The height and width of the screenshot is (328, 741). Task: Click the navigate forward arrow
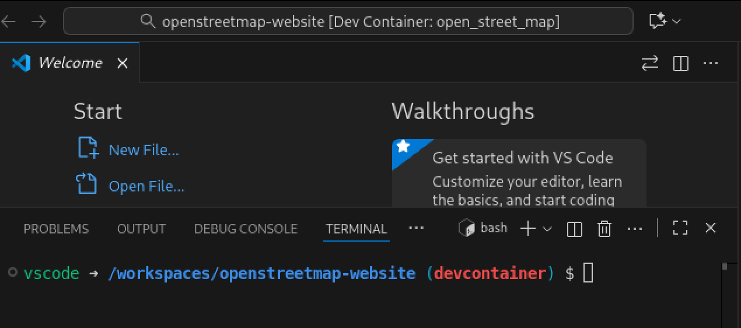[x=39, y=22]
